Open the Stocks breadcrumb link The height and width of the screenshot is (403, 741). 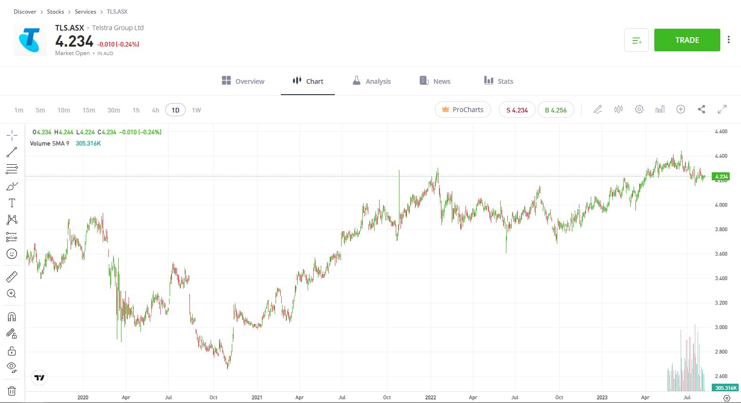tap(56, 12)
